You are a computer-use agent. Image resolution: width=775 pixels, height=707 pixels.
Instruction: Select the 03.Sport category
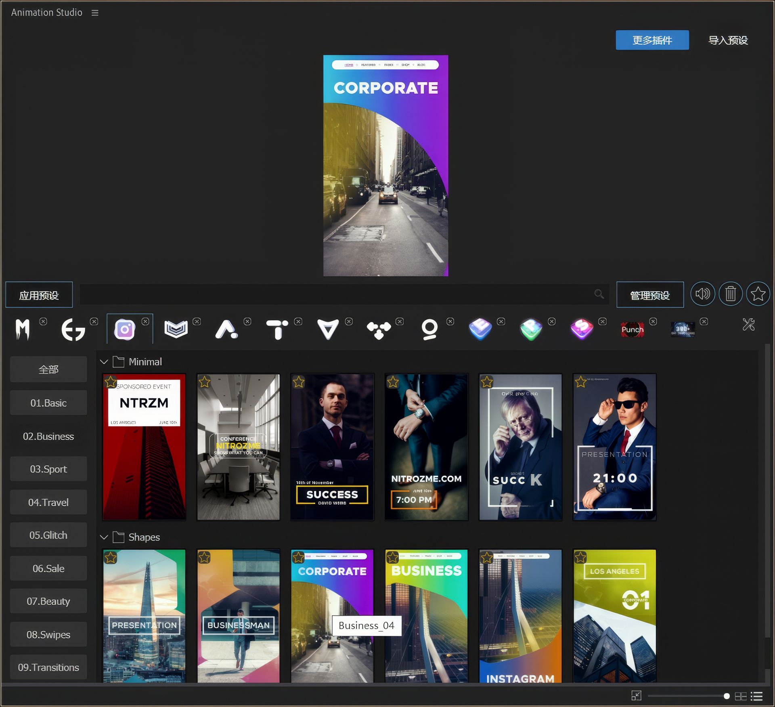point(48,469)
